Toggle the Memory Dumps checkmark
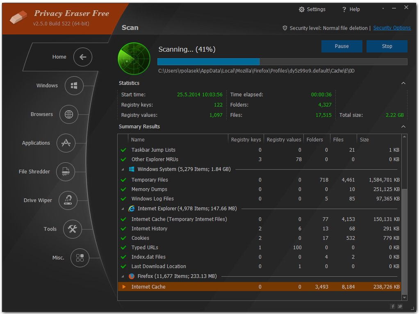Viewport: 419px width, 314px height. coord(123,189)
